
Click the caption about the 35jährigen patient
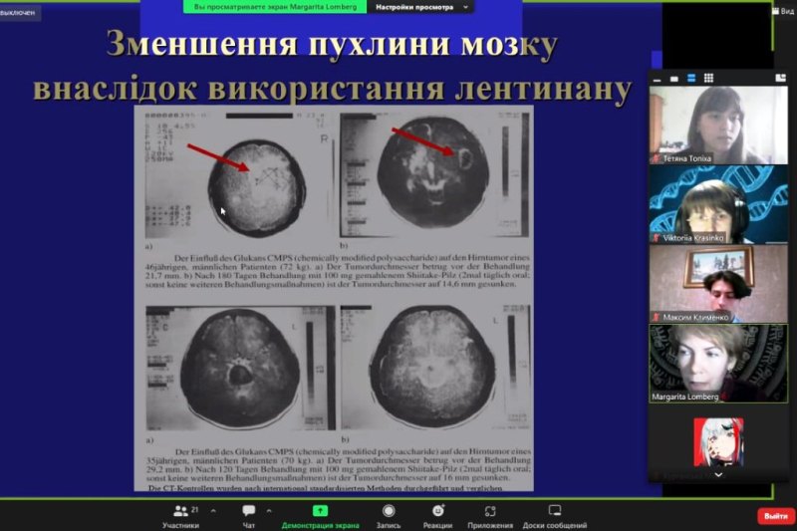pyautogui.click(x=339, y=464)
